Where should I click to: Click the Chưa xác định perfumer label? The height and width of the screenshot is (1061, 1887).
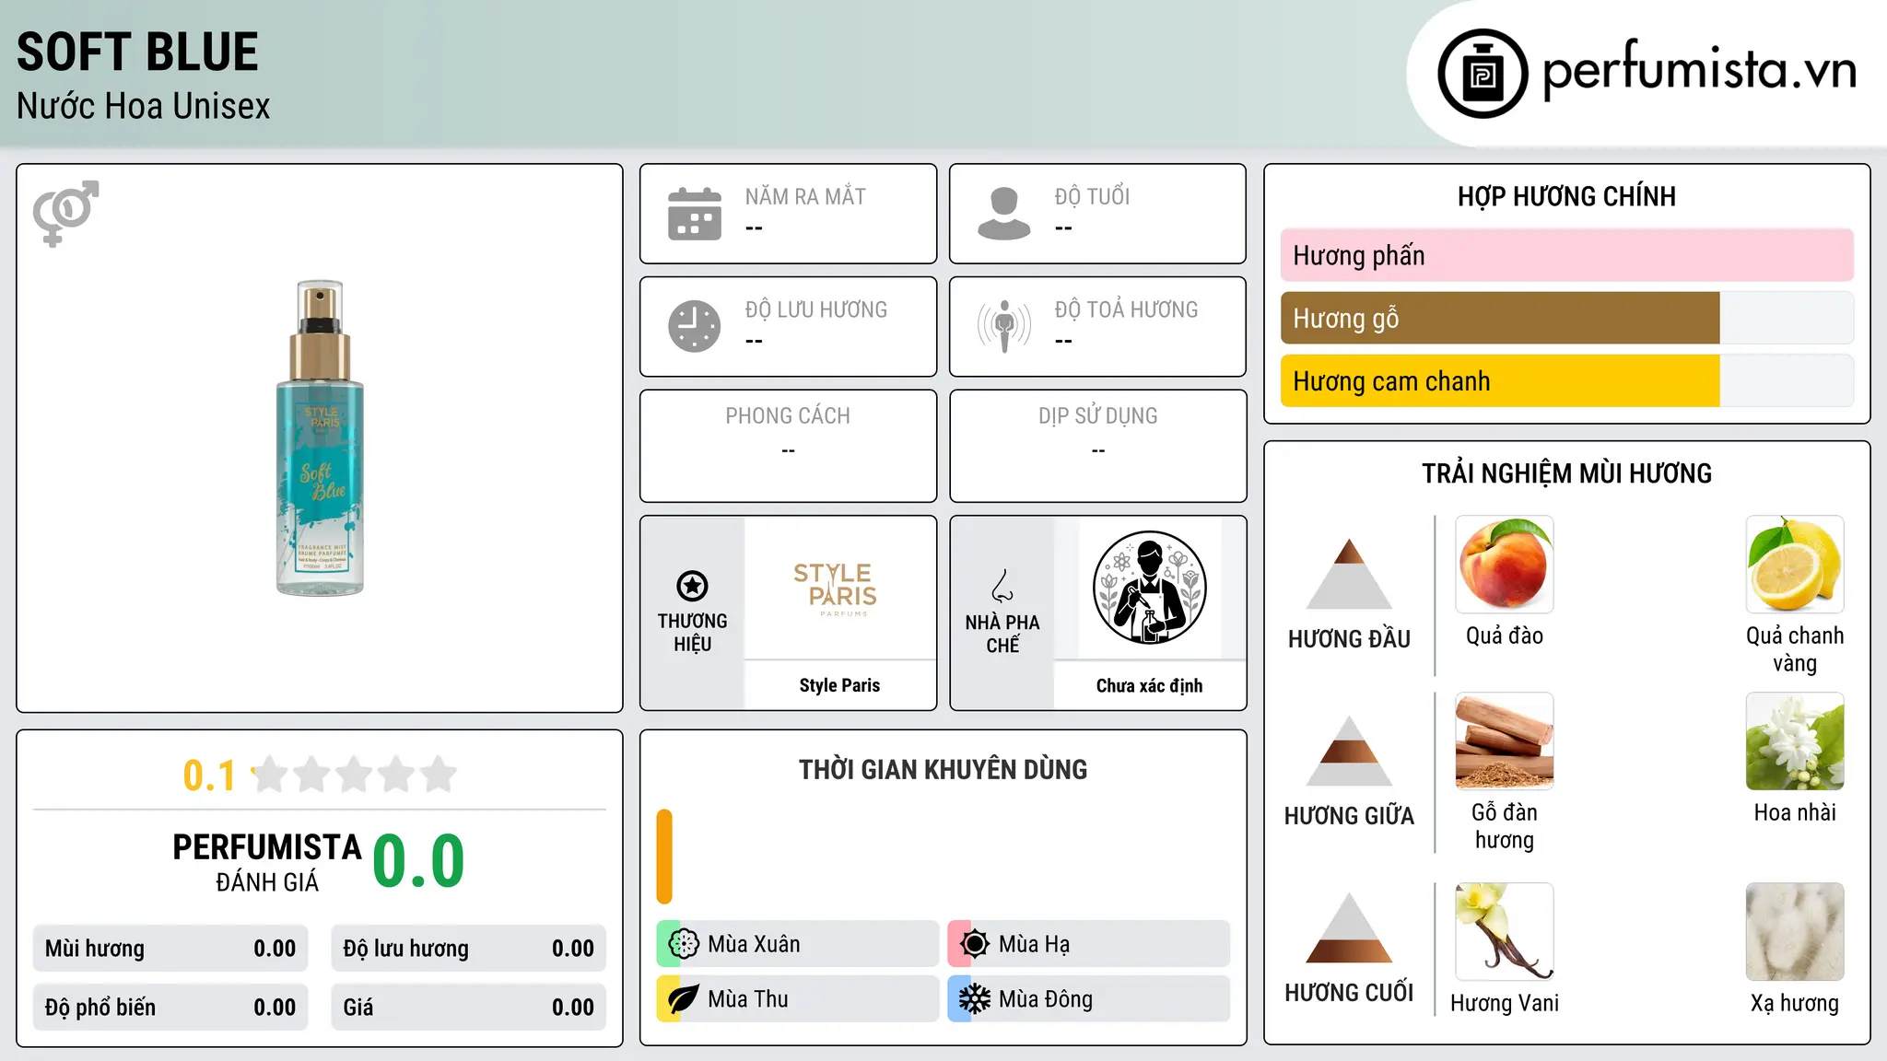1149,685
